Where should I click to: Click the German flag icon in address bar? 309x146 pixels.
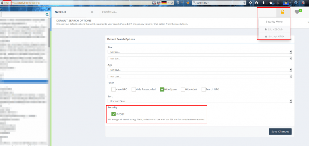pyautogui.click(x=164, y=3)
